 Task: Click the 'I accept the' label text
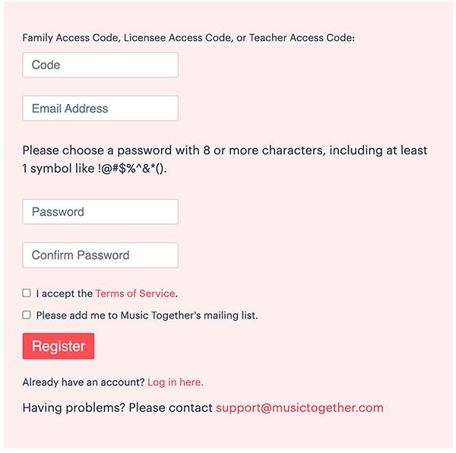(x=64, y=293)
